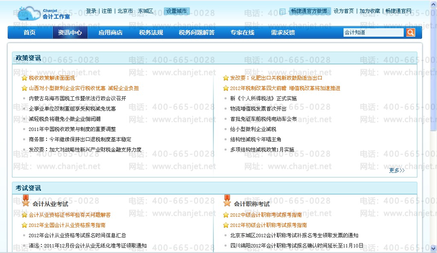Click star icon beside 2012年初级会计职称考试报考指南
This screenshot has width=437, height=253.
click(226, 225)
